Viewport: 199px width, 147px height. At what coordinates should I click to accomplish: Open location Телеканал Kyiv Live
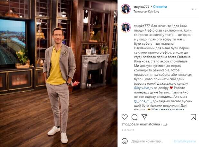(146, 12)
